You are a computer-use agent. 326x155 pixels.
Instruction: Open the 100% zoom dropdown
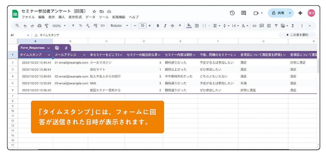tap(59, 26)
